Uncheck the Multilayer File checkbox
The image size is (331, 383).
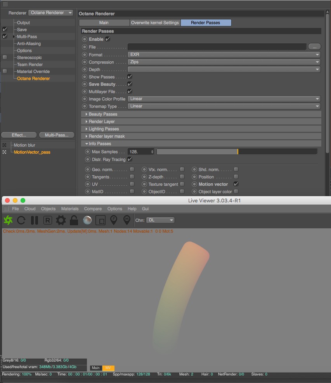tap(130, 91)
